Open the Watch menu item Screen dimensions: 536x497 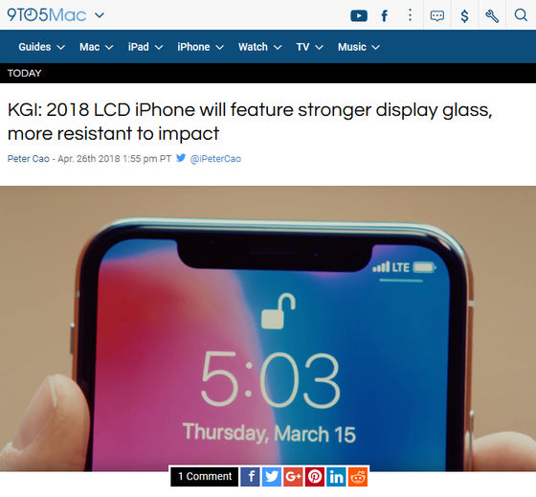click(x=260, y=47)
